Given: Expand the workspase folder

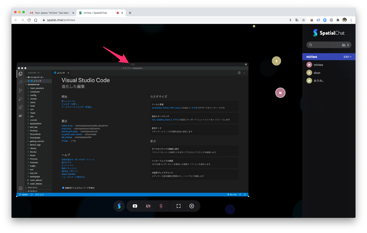Looking at the screenshot, I should point(38,177).
